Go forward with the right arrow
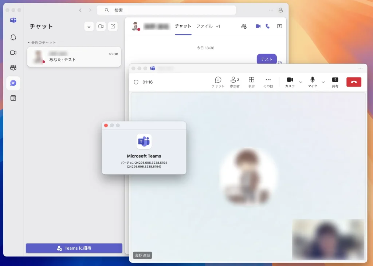Screen dimensions: 373x266 pyautogui.click(x=90, y=10)
